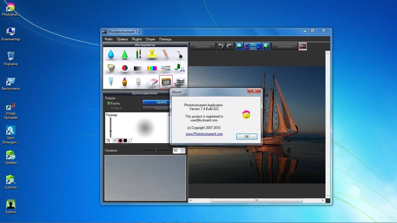Select the black-and-white pin Dodge/Burn tool
The image size is (397, 223).
[x=180, y=54]
